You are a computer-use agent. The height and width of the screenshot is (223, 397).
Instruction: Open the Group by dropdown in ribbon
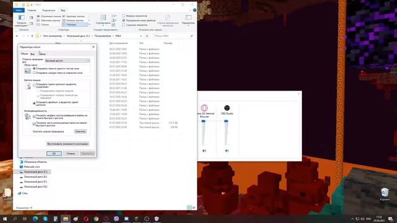[114, 15]
